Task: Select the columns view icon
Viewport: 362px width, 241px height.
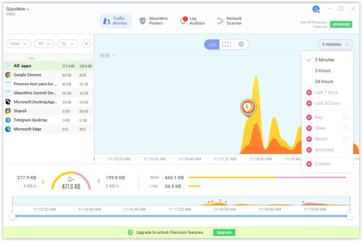Action: 227,45
